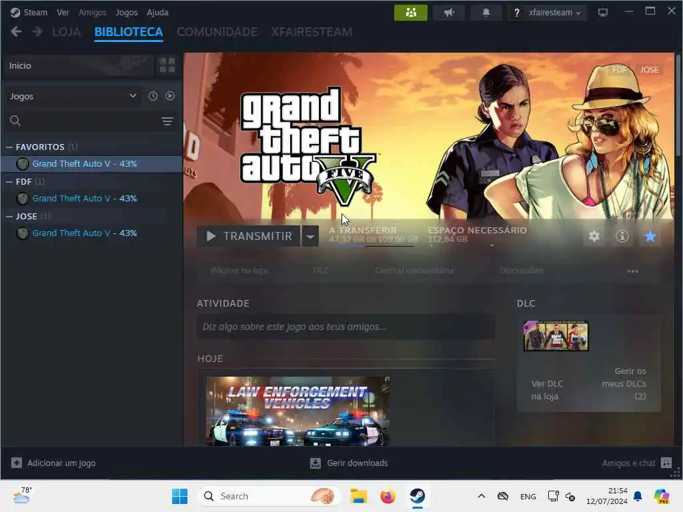Open File Explorer from the taskbar
The height and width of the screenshot is (512, 683).
359,496
